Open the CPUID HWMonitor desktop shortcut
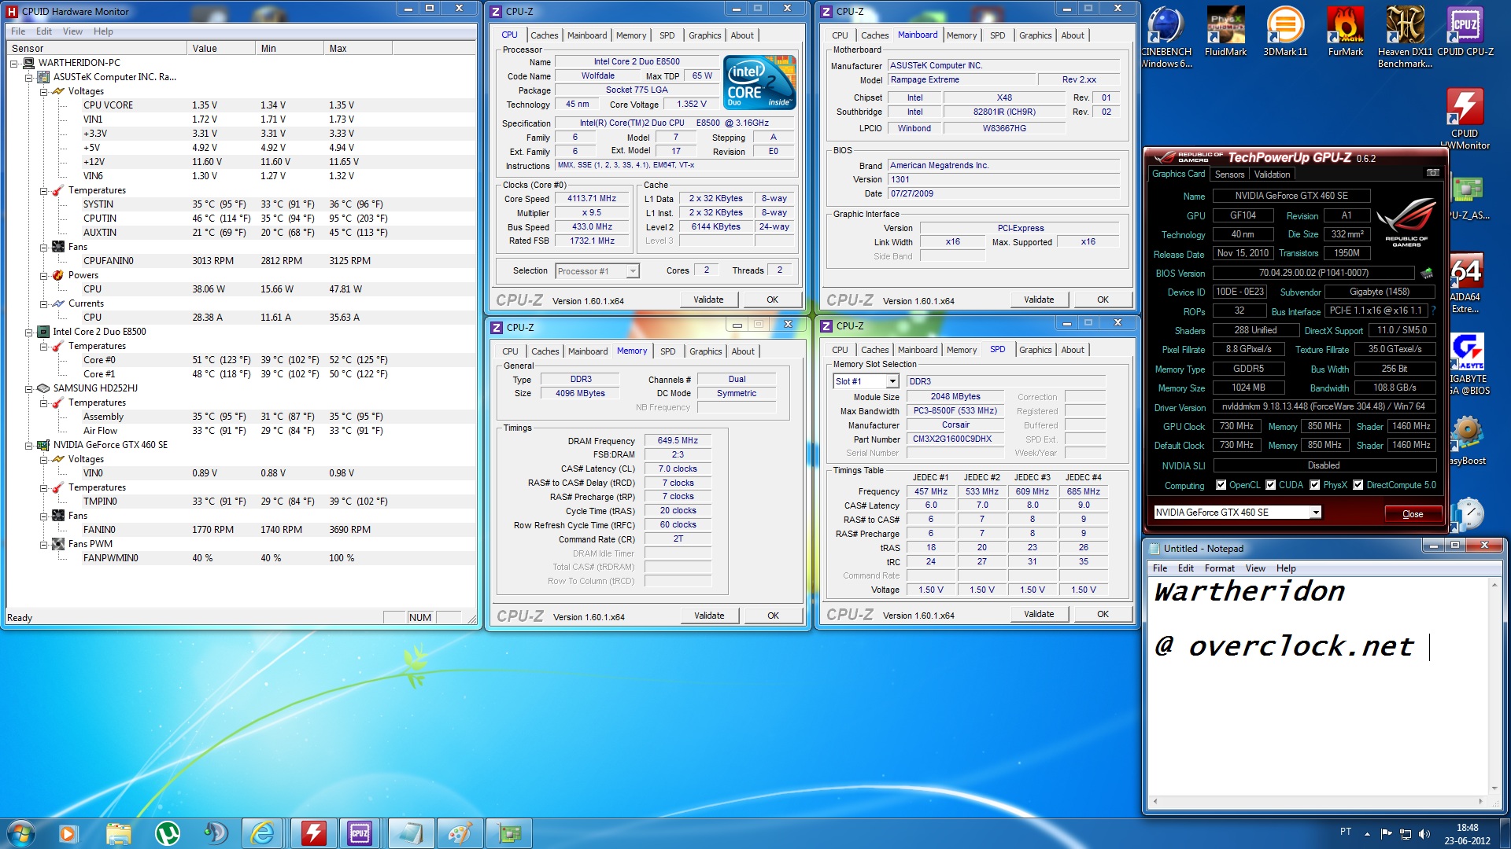 click(1465, 118)
